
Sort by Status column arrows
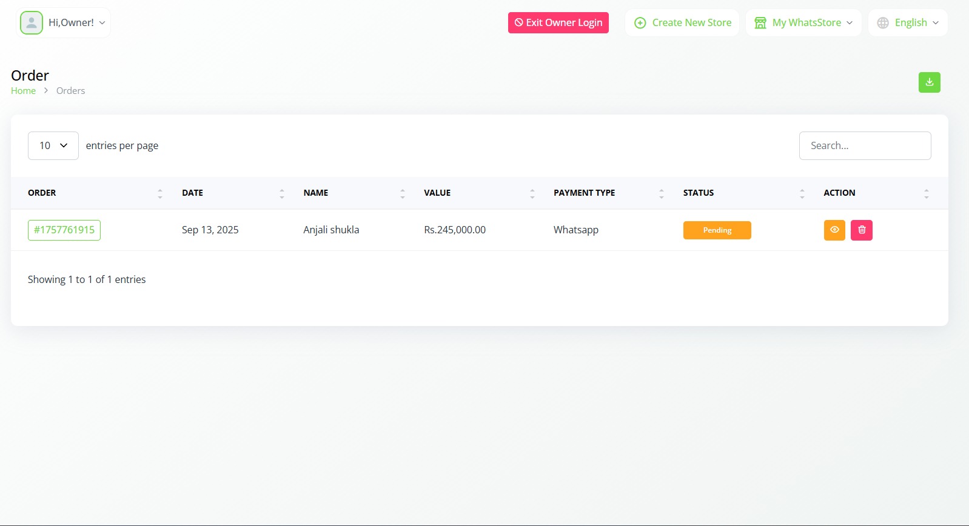point(802,193)
